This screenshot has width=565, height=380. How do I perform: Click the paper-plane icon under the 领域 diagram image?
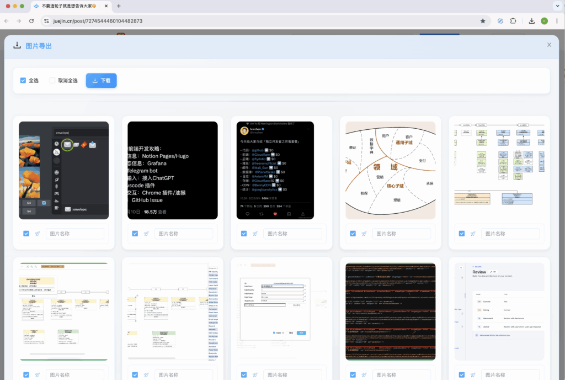(364, 234)
